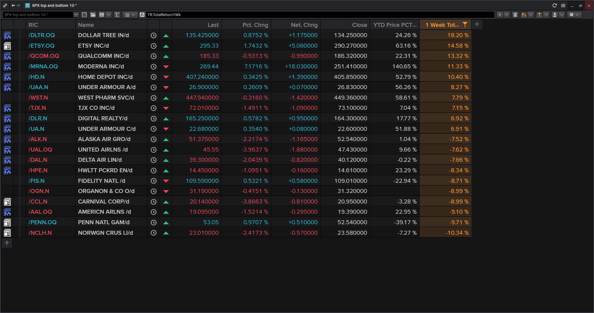Viewport: 594px width, 313px height.
Task: Select the TJX CO INC/d name cell
Action: pyautogui.click(x=111, y=108)
